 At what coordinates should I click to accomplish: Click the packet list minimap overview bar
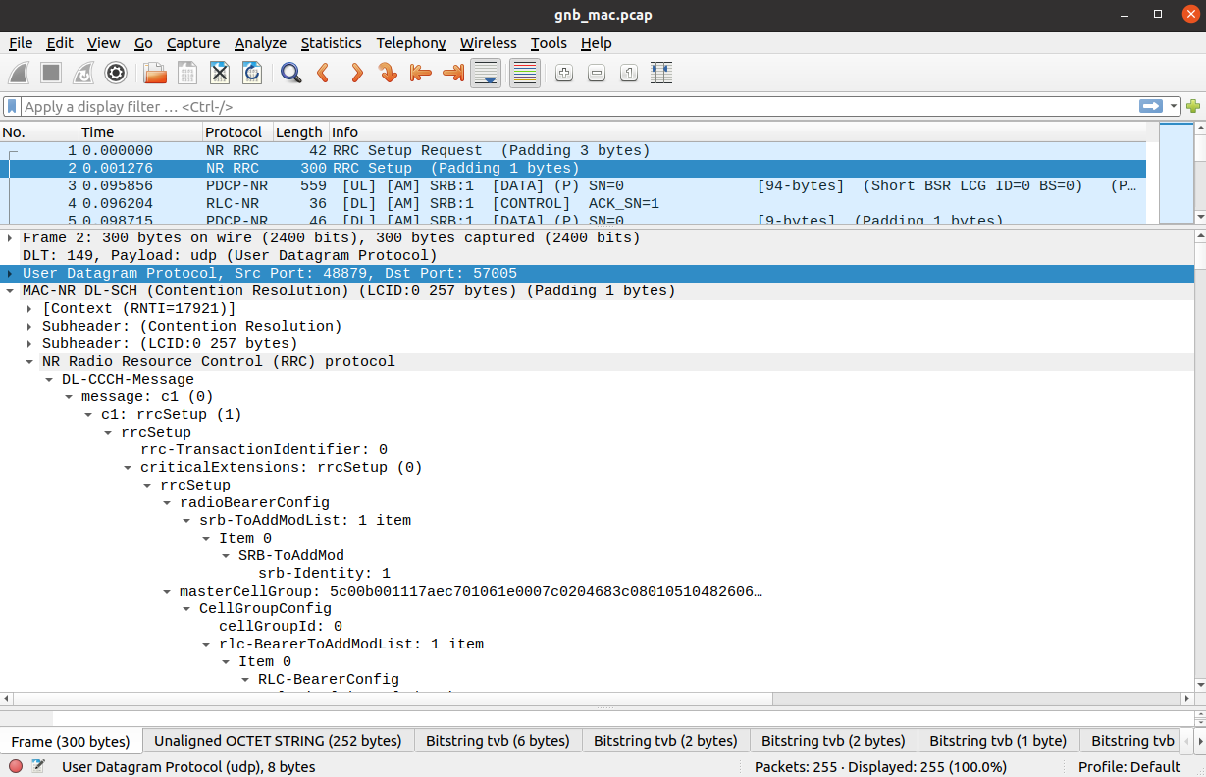tap(1176, 173)
